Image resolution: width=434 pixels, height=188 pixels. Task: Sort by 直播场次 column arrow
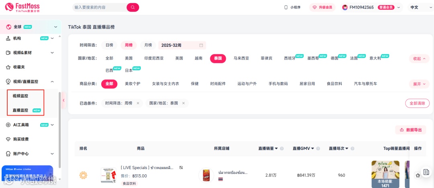click(x=347, y=149)
